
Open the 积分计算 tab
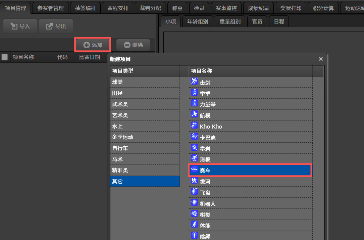click(323, 8)
